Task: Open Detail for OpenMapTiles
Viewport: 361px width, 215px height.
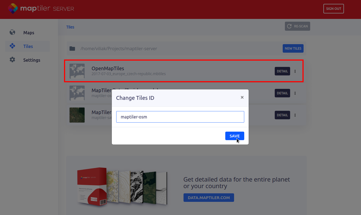Action: [282, 71]
